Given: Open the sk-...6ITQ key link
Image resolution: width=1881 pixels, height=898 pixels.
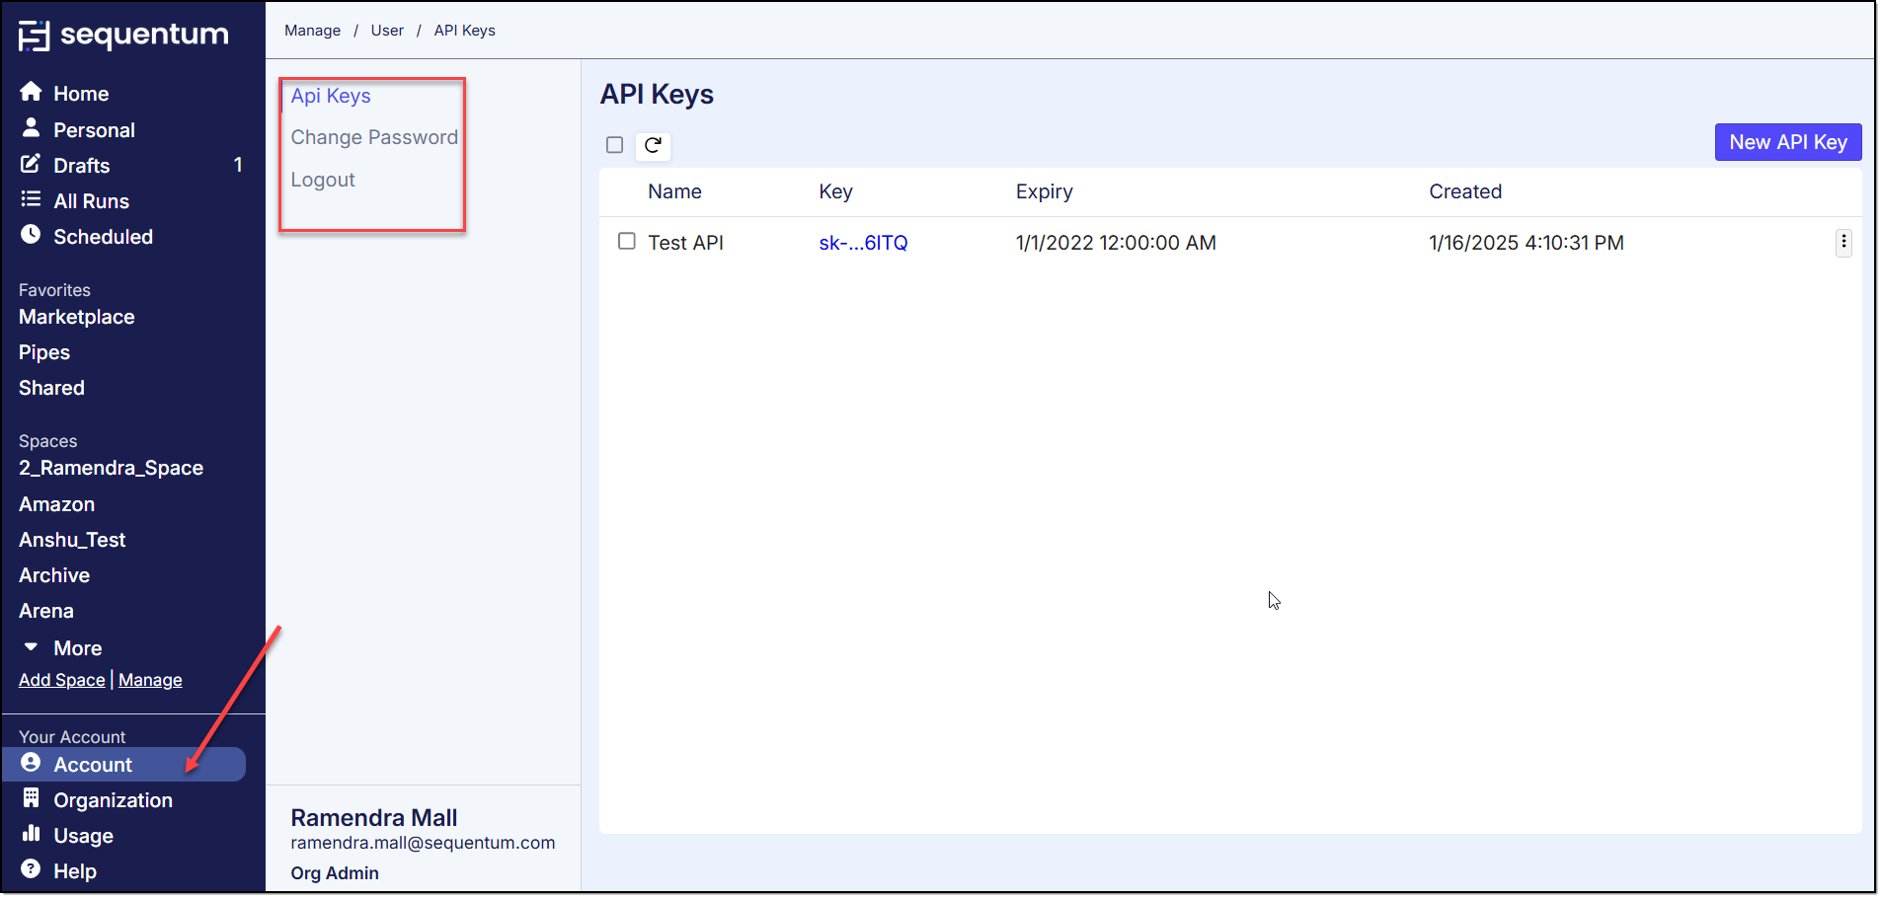Looking at the screenshot, I should pyautogui.click(x=862, y=243).
